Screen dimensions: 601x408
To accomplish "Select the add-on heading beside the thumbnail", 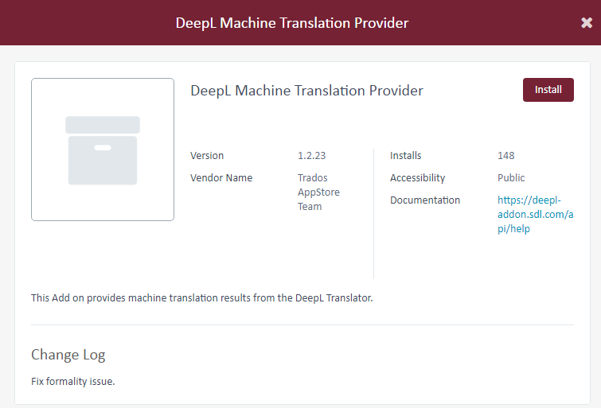I will (x=306, y=91).
